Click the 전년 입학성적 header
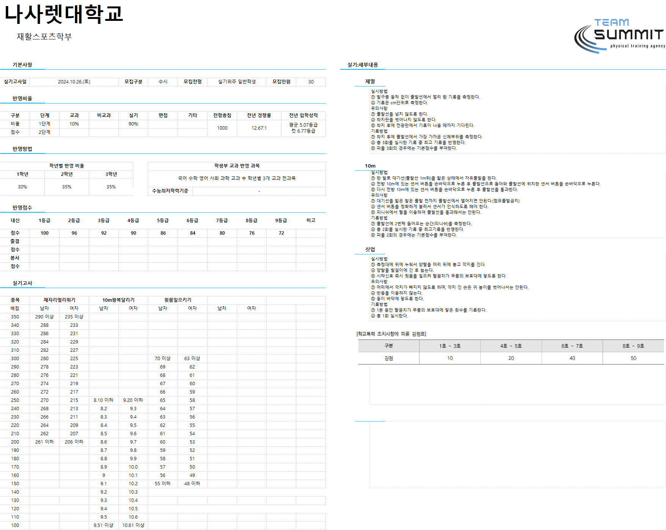 pos(303,116)
